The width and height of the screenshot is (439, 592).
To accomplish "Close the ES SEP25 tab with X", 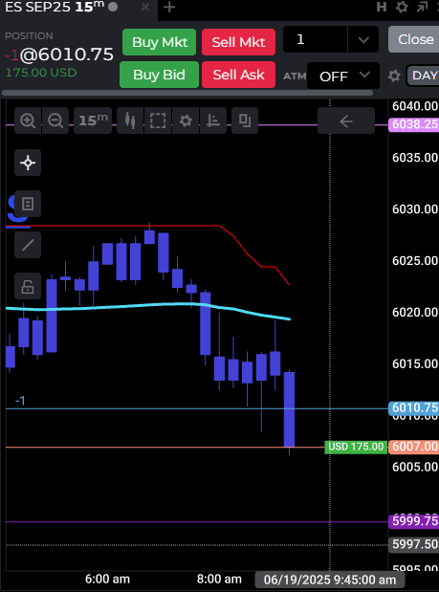I will click(x=145, y=8).
